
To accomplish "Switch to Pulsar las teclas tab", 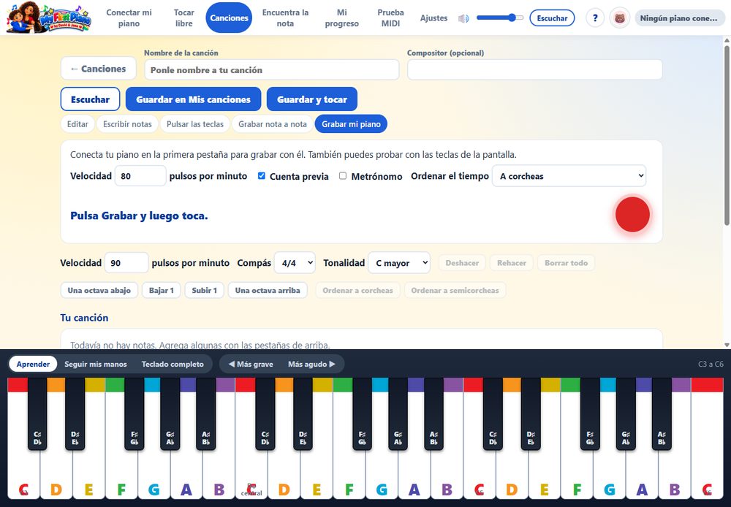I will click(195, 124).
